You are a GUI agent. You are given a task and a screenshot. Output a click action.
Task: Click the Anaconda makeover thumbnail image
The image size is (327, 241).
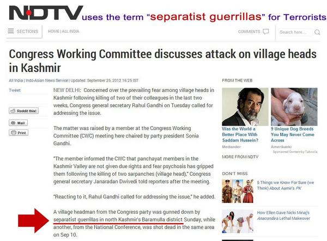coord(238,221)
